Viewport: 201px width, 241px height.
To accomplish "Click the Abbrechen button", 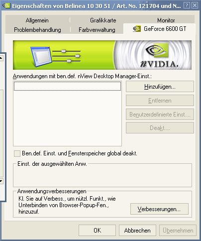I will coord(137,231).
